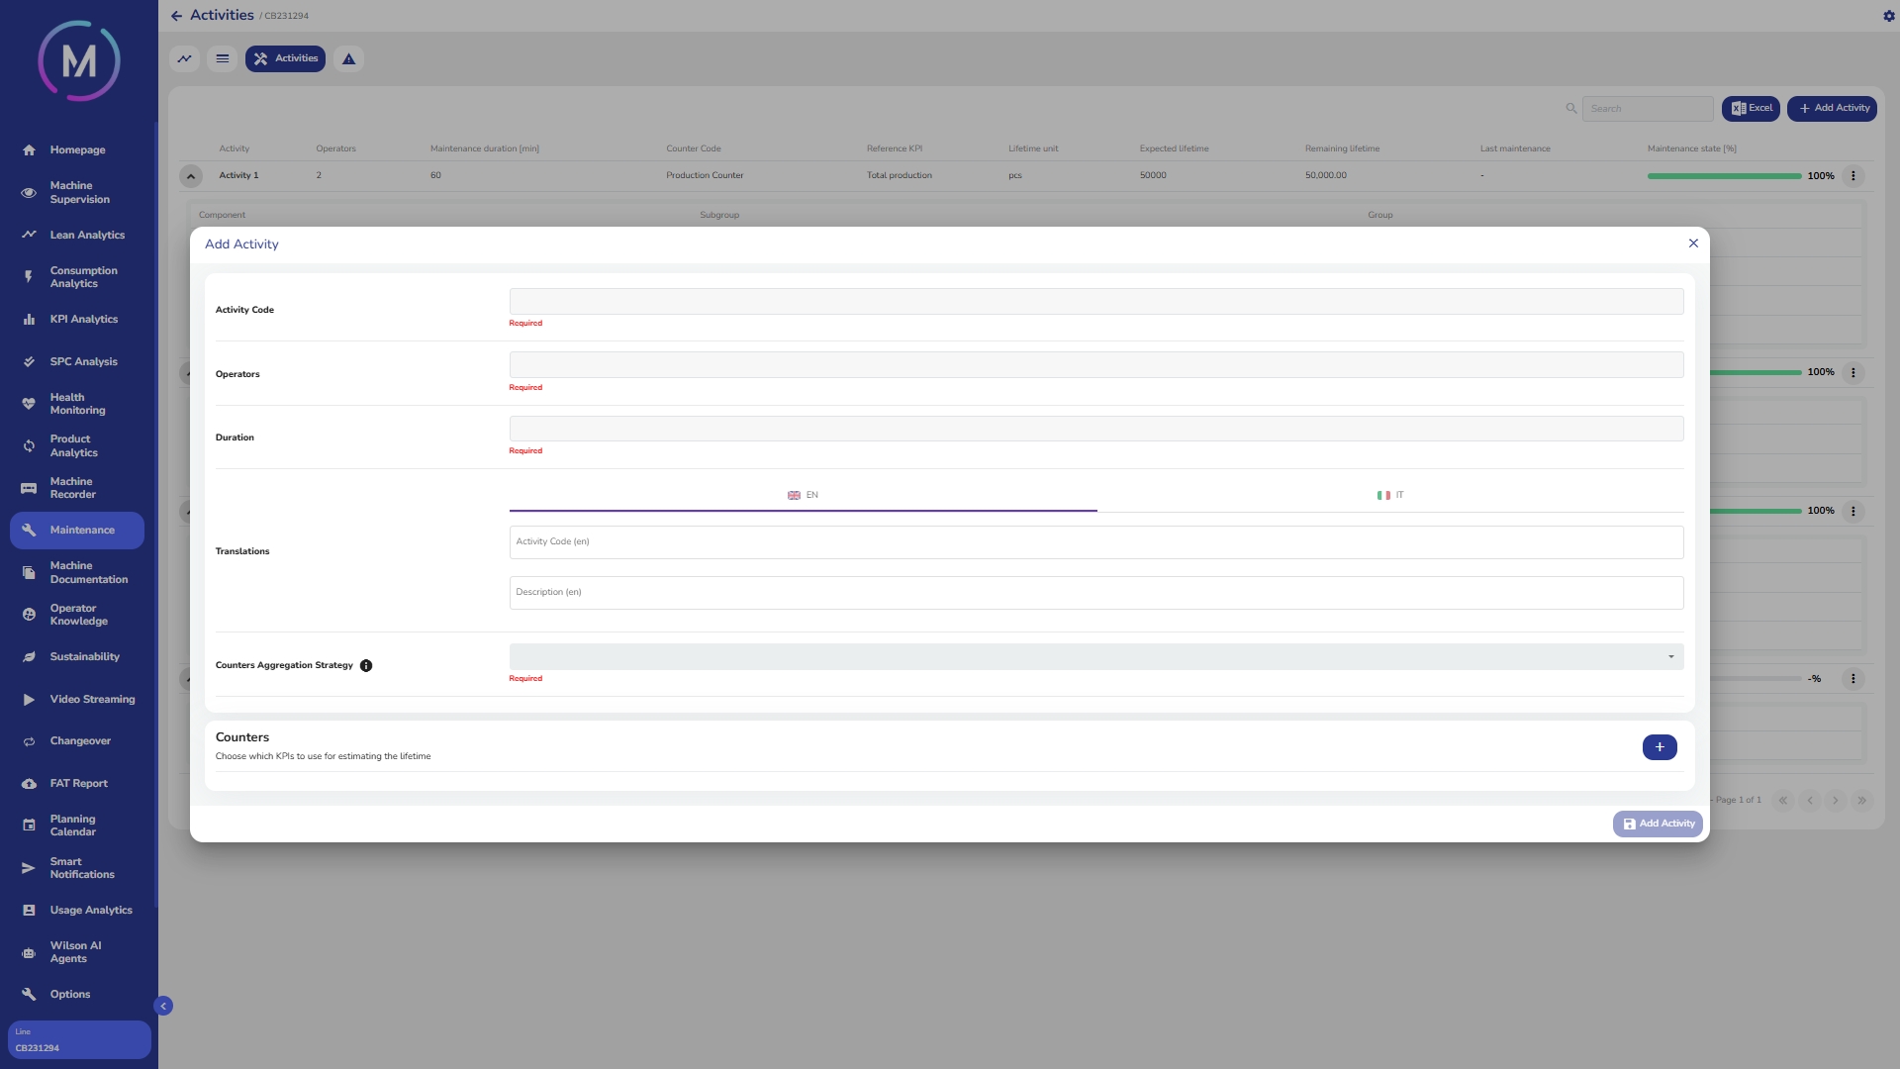Viewport: 1900px width, 1069px height.
Task: Open Health Monitoring from the sidebar
Action: 77,404
